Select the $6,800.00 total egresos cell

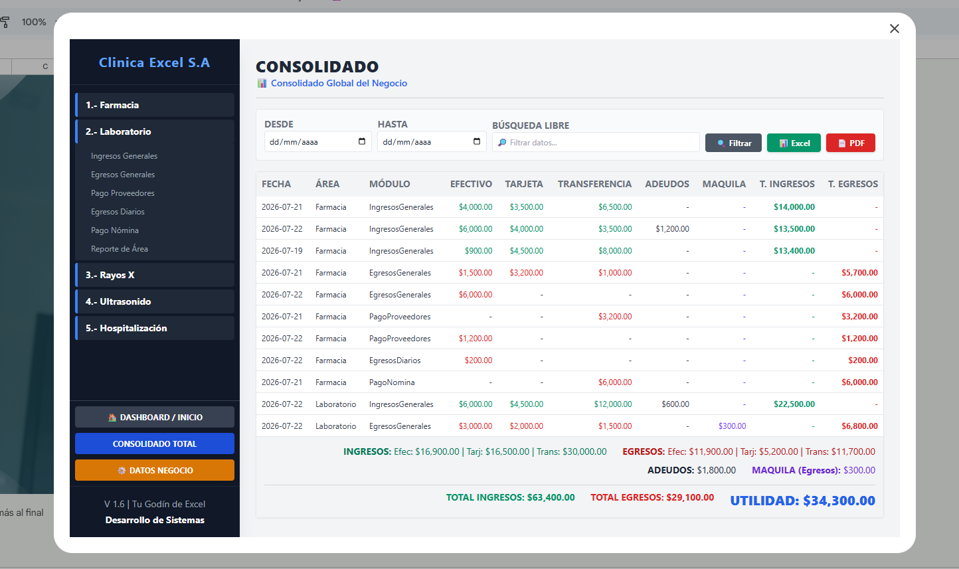[x=859, y=426]
